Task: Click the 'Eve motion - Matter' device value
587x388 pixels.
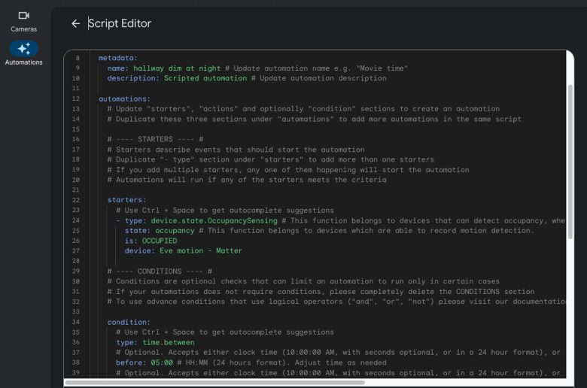Action: pyautogui.click(x=201, y=250)
